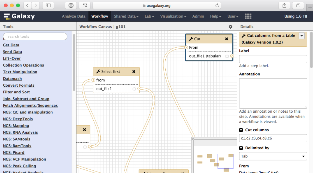Open NGS: Mapping tool section
This screenshot has width=313, height=173.
pos(16,126)
